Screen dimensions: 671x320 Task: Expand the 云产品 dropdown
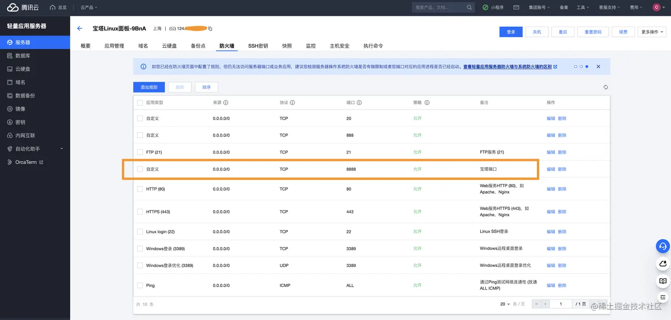click(x=89, y=8)
